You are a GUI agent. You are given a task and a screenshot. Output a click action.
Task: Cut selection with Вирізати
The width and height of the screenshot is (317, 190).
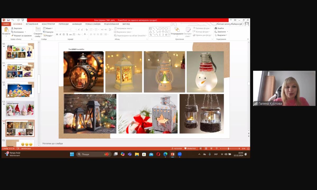(x=17, y=28)
